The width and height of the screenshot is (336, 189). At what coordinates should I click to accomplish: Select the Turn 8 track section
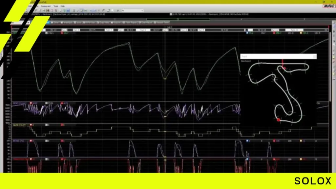(184, 30)
